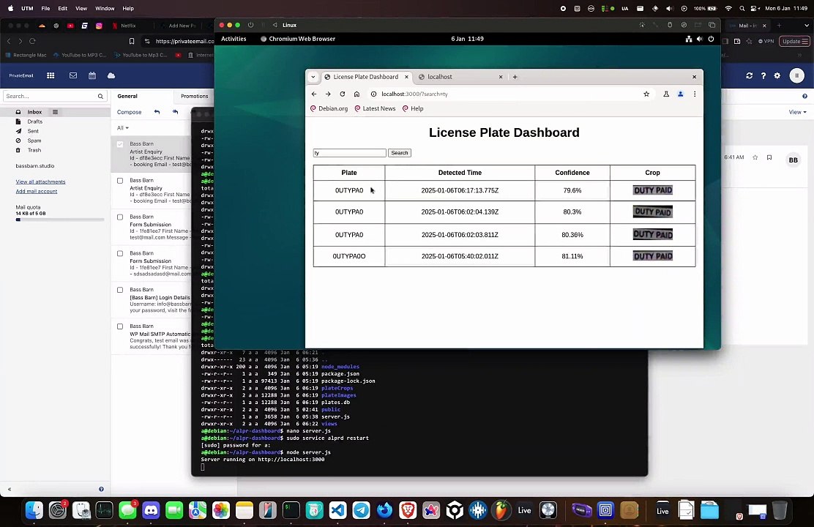Viewport: 814px width, 527px height.
Task: Check the Bass Barn Login Details email
Action: pyautogui.click(x=120, y=290)
